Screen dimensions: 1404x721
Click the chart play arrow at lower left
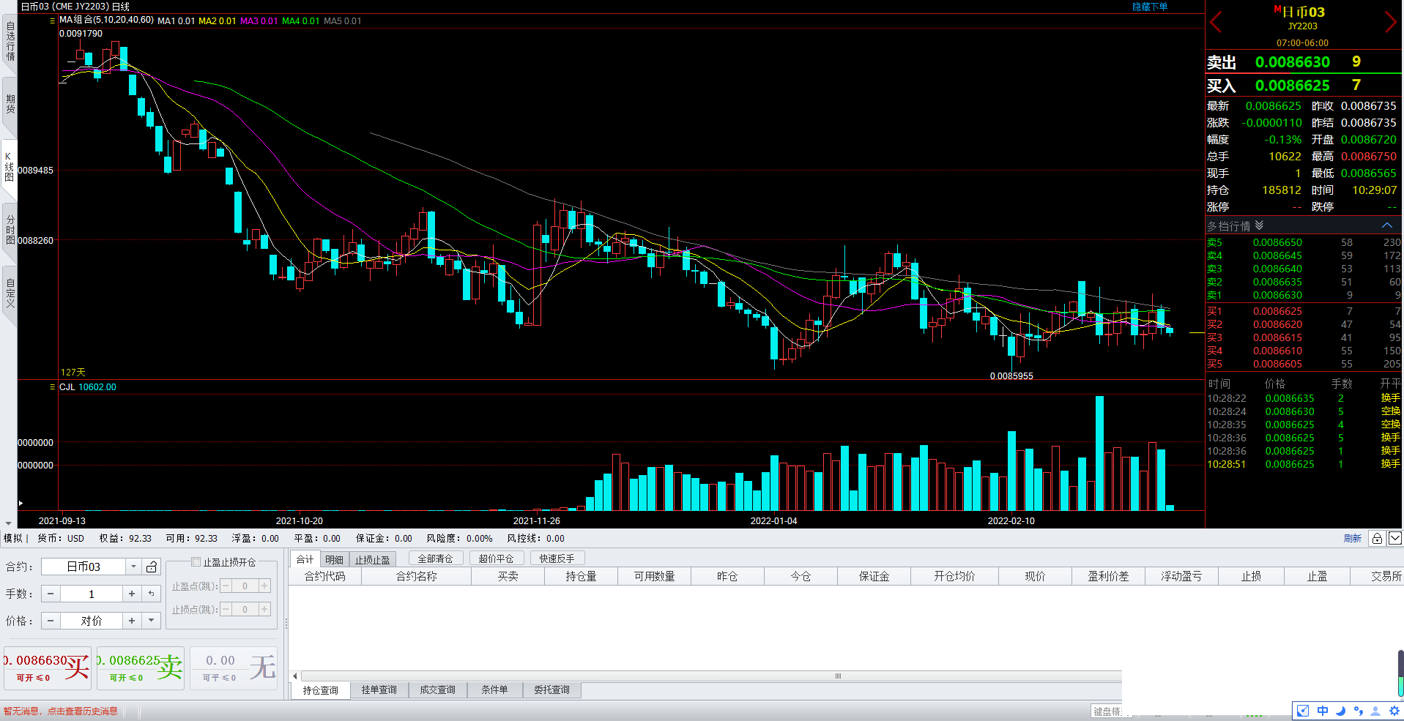[21, 503]
